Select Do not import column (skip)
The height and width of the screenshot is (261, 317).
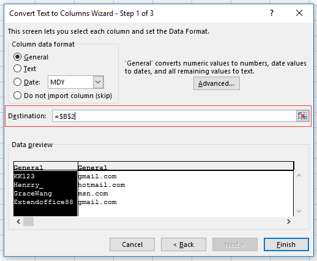[17, 96]
